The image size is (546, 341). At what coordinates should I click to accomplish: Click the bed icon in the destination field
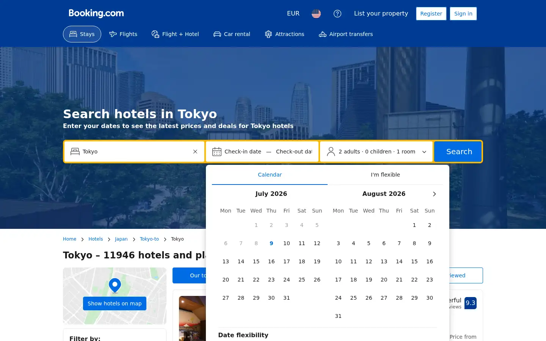(x=75, y=152)
